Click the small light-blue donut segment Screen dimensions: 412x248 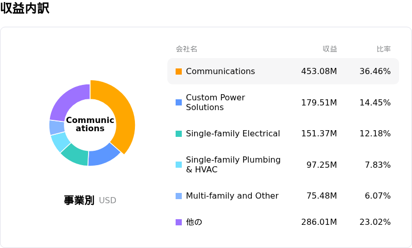[x=57, y=127]
